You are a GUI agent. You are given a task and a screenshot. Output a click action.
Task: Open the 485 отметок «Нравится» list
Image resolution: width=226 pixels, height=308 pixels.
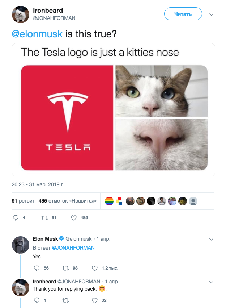coord(67,201)
